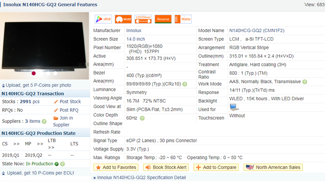Screen dimensions: 325x183
Task: Click the LED Driver badge
Action: click(x=143, y=19)
